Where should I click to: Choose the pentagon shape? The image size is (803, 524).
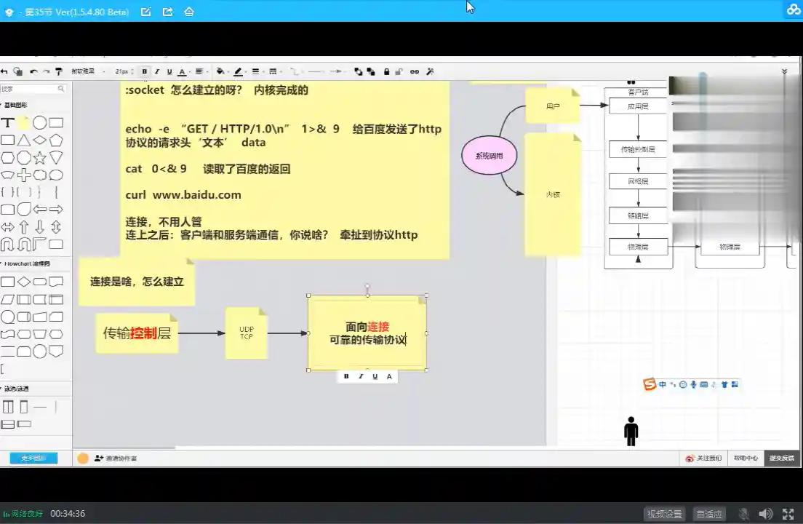tap(56, 140)
